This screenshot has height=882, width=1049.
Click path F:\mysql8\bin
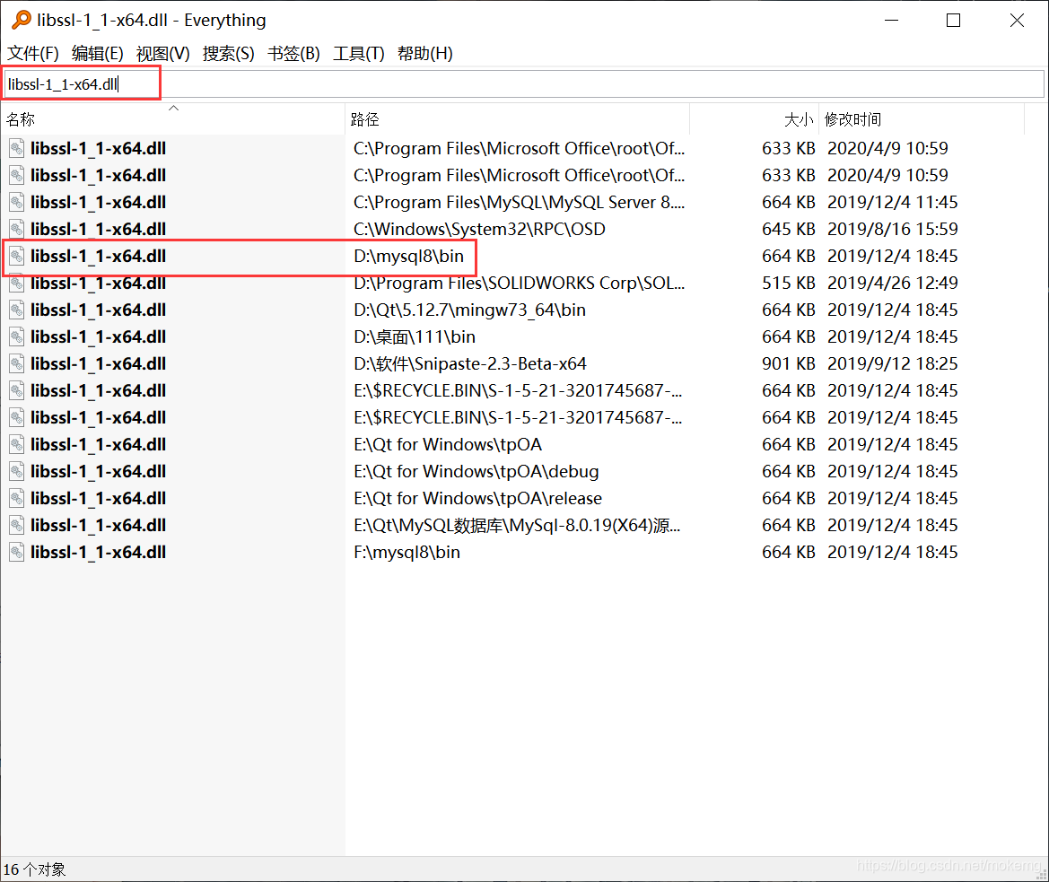(406, 553)
